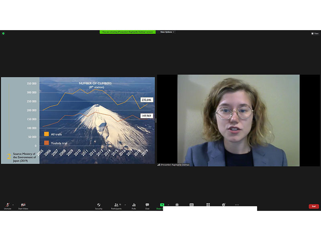Open the Reactions emoji icon

[223, 204]
